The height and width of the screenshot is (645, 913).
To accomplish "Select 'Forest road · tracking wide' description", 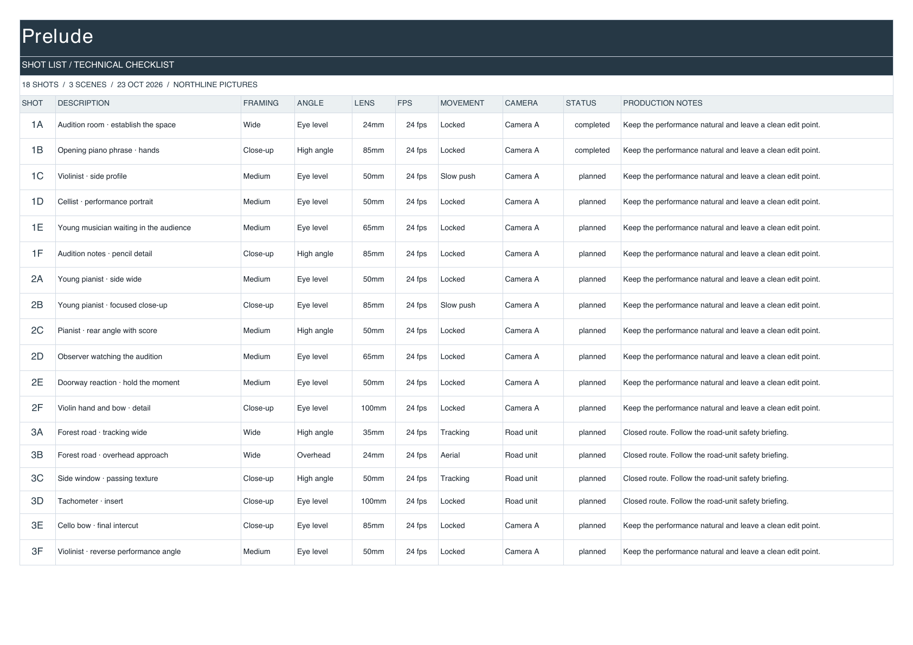I will [102, 433].
